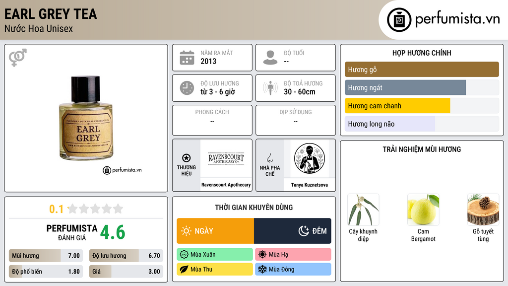Click the Phong cách card
The image size is (508, 286).
tap(212, 120)
